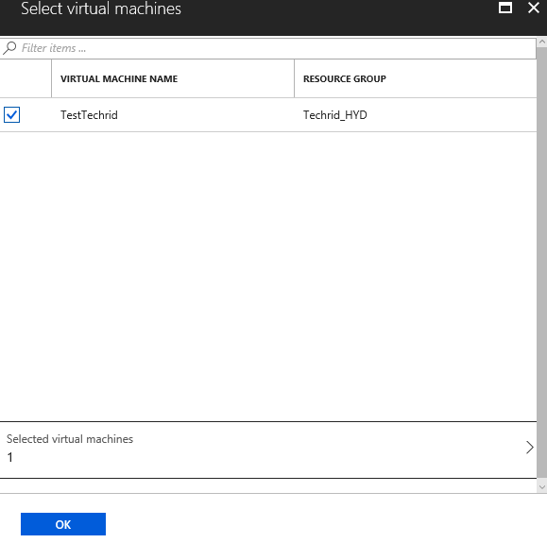Image resolution: width=547 pixels, height=543 pixels.
Task: Open the Selected virtual machines summary
Action: [x=268, y=450]
